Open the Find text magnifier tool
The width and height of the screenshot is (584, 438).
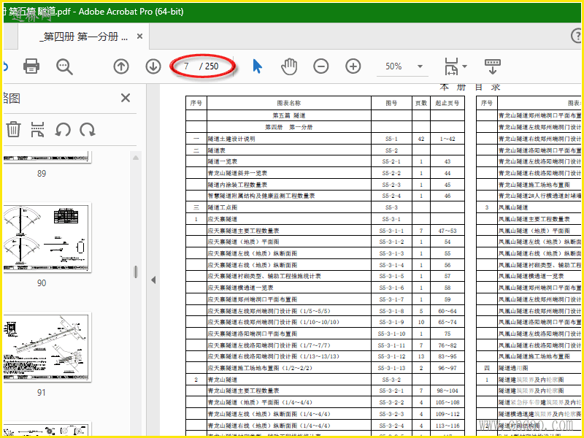coord(64,66)
